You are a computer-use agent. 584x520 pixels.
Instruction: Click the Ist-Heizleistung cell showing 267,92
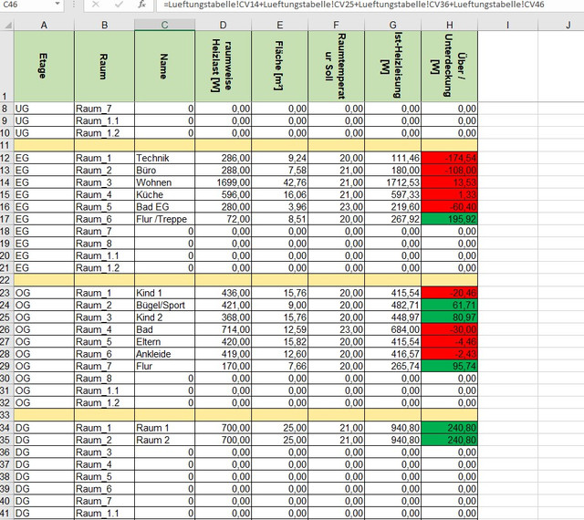(x=393, y=219)
